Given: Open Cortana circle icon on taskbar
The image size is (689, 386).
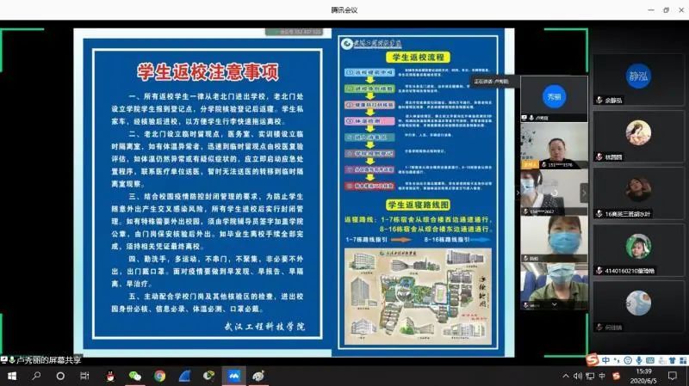Looking at the screenshot, I should (x=60, y=376).
